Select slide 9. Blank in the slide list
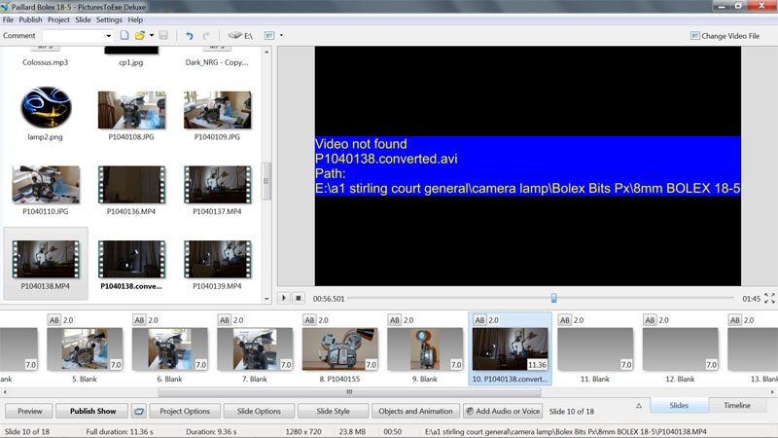The width and height of the screenshot is (778, 438). 425,349
